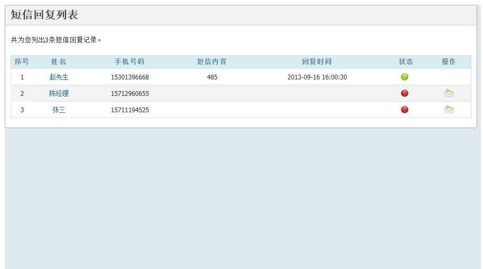Click the red status icon for 陈经理
483x269 pixels.
tap(405, 93)
